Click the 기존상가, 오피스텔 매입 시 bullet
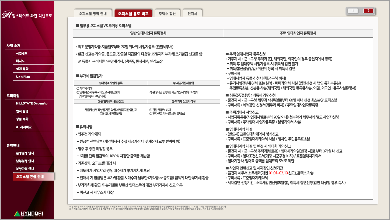The height and width of the screenshot is (220, 390). pyautogui.click(x=95, y=163)
